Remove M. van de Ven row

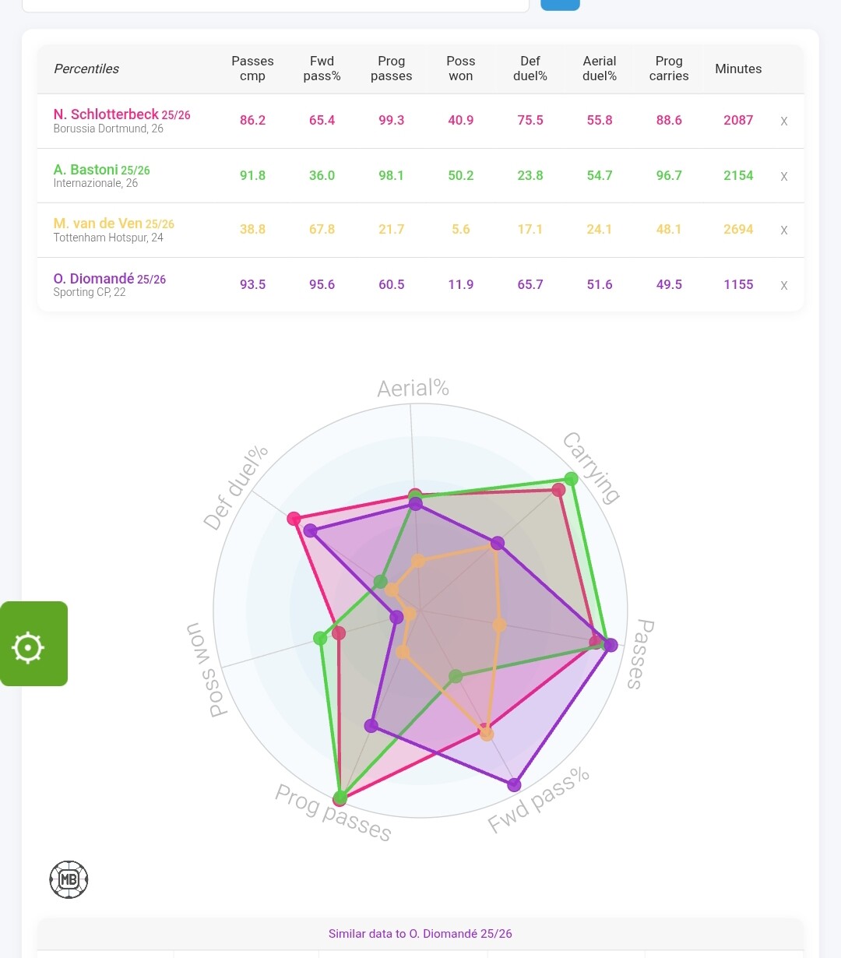point(784,231)
